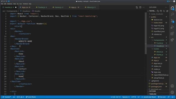
Task: Open index.html in Explorer
Action: coord(158,23)
